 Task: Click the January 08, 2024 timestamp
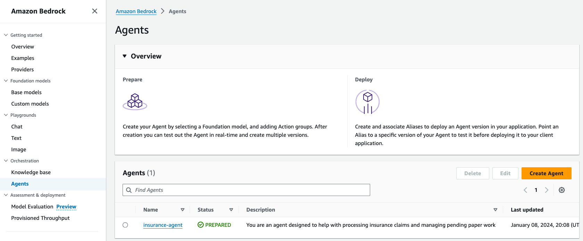[x=545, y=225]
